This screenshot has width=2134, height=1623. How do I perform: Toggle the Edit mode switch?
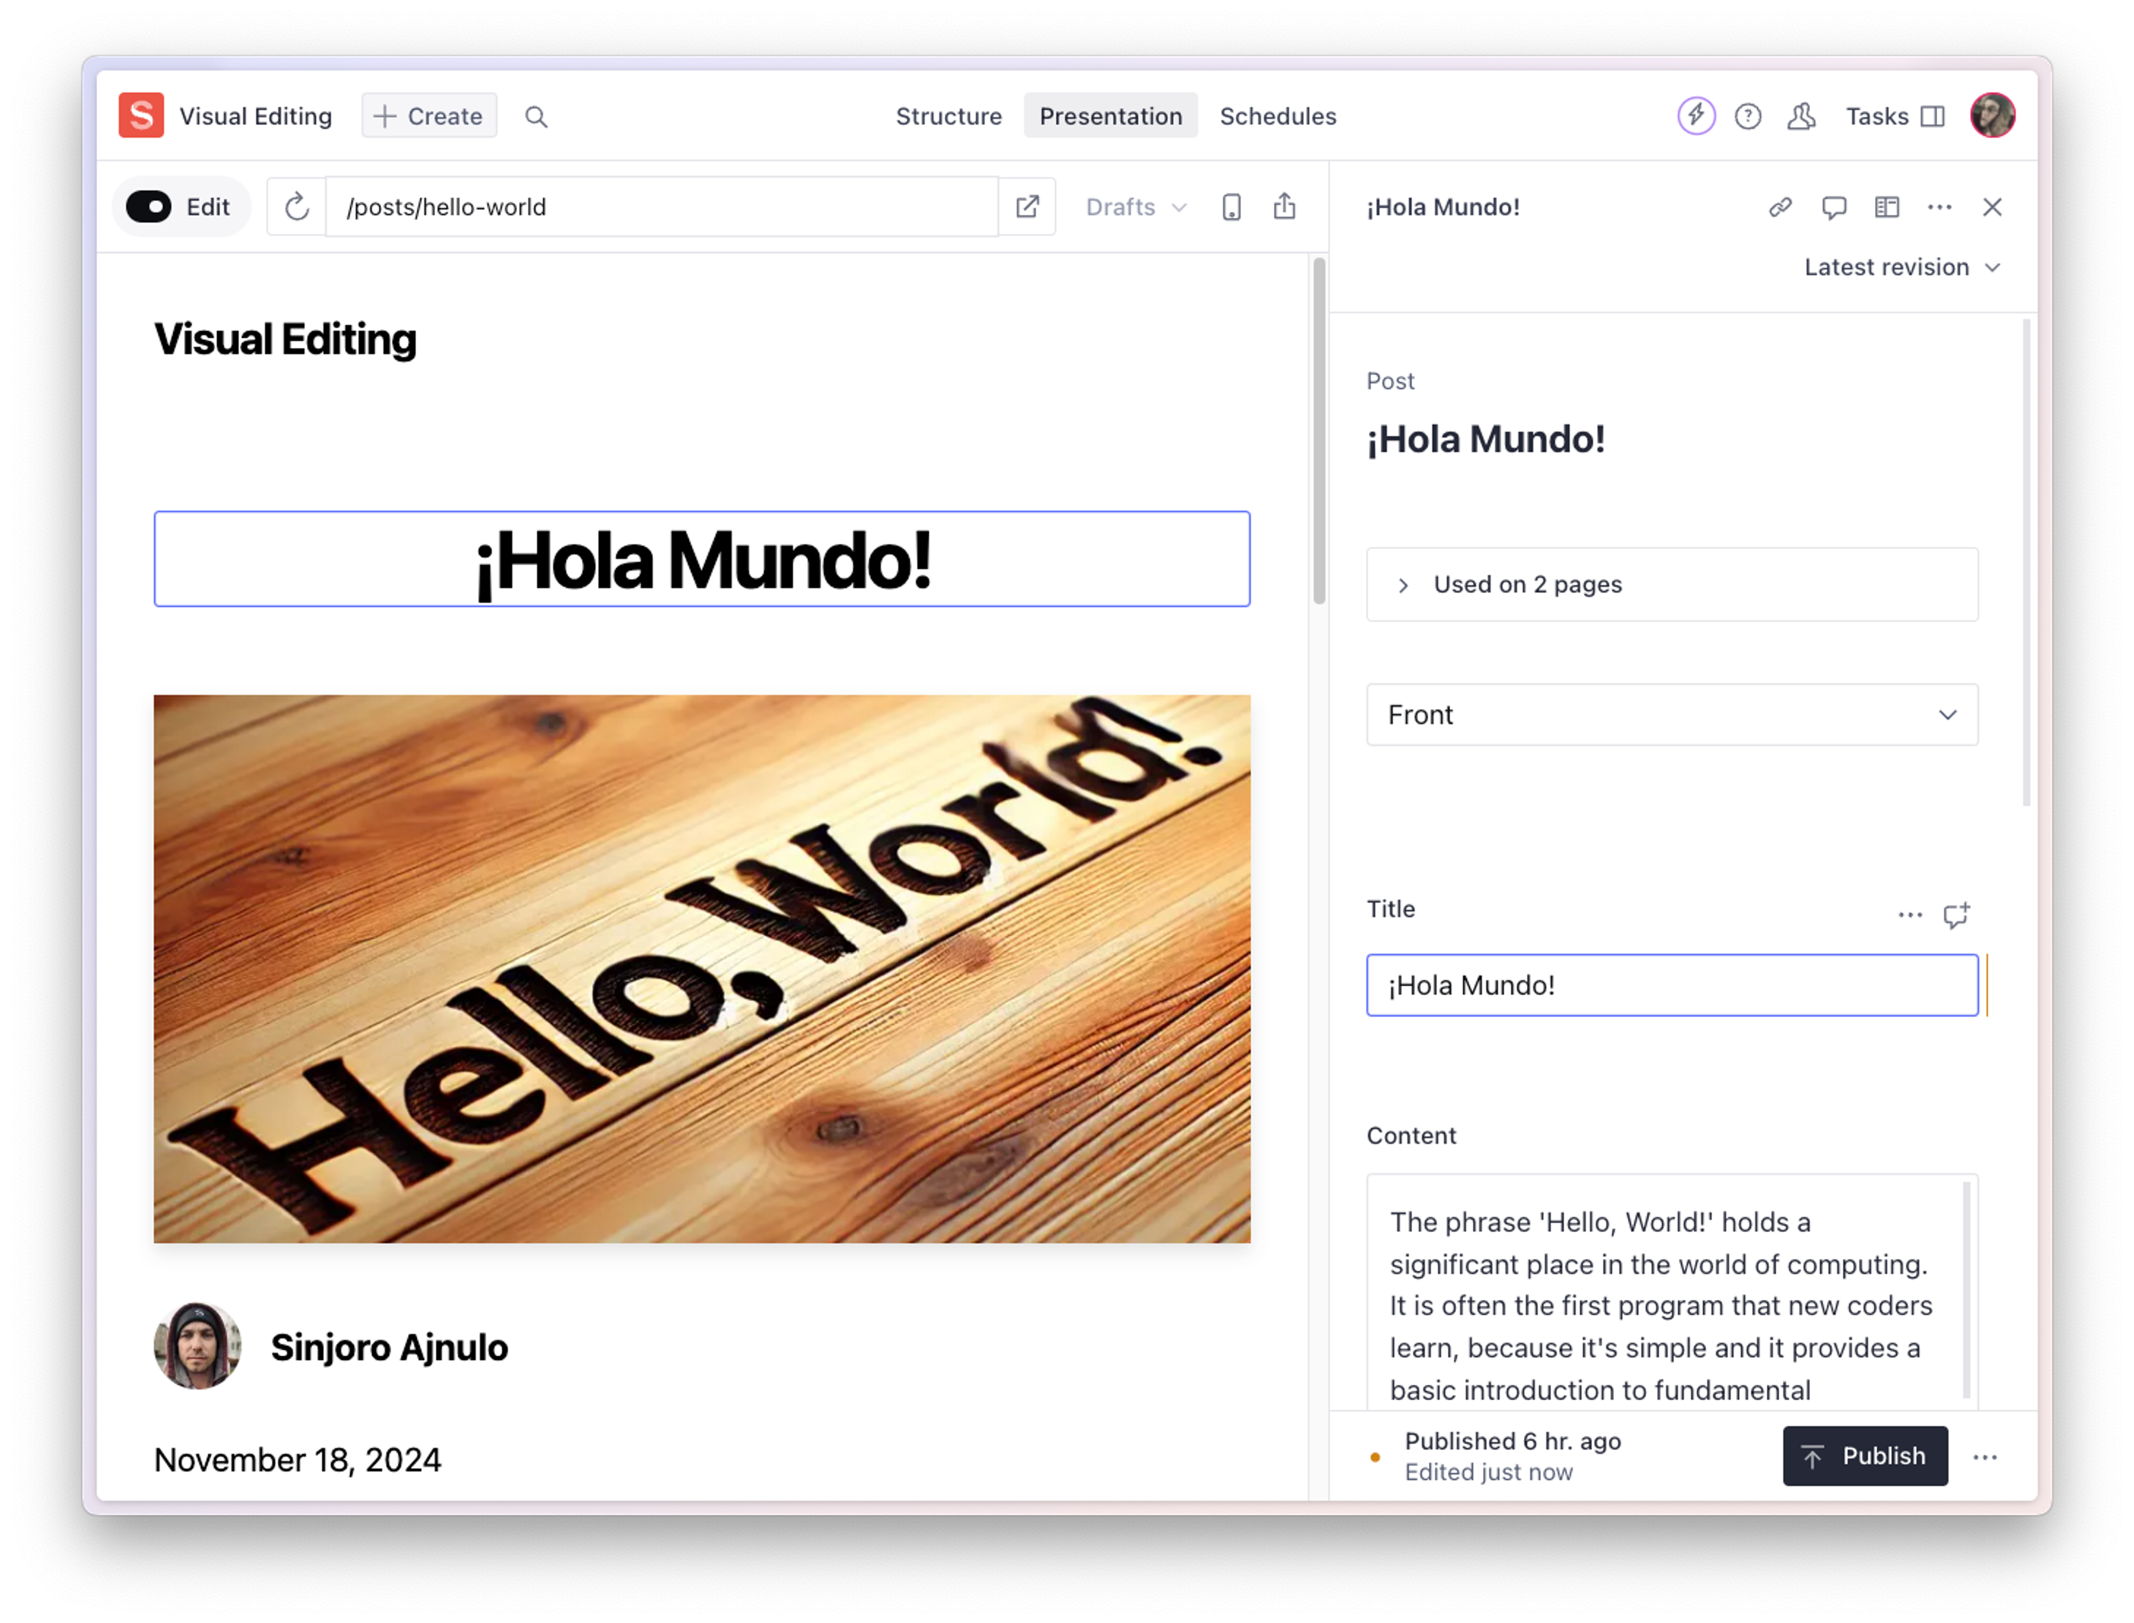149,207
